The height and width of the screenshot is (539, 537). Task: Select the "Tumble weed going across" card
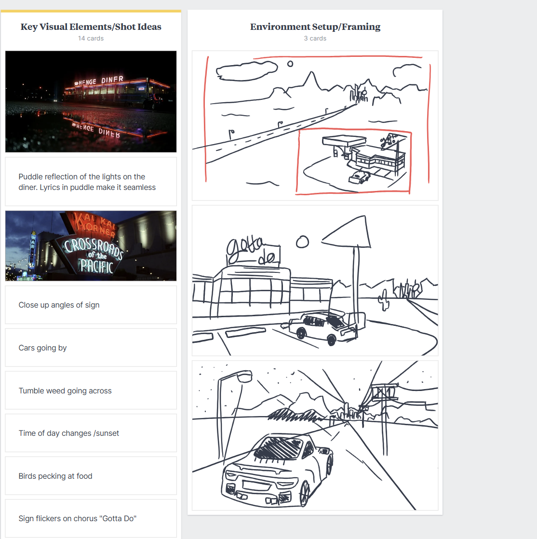pos(91,391)
